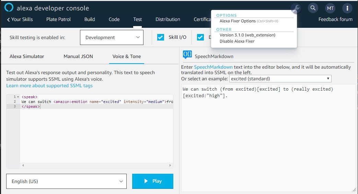
Task: Click the Alexa ring logo
Action: (9, 8)
